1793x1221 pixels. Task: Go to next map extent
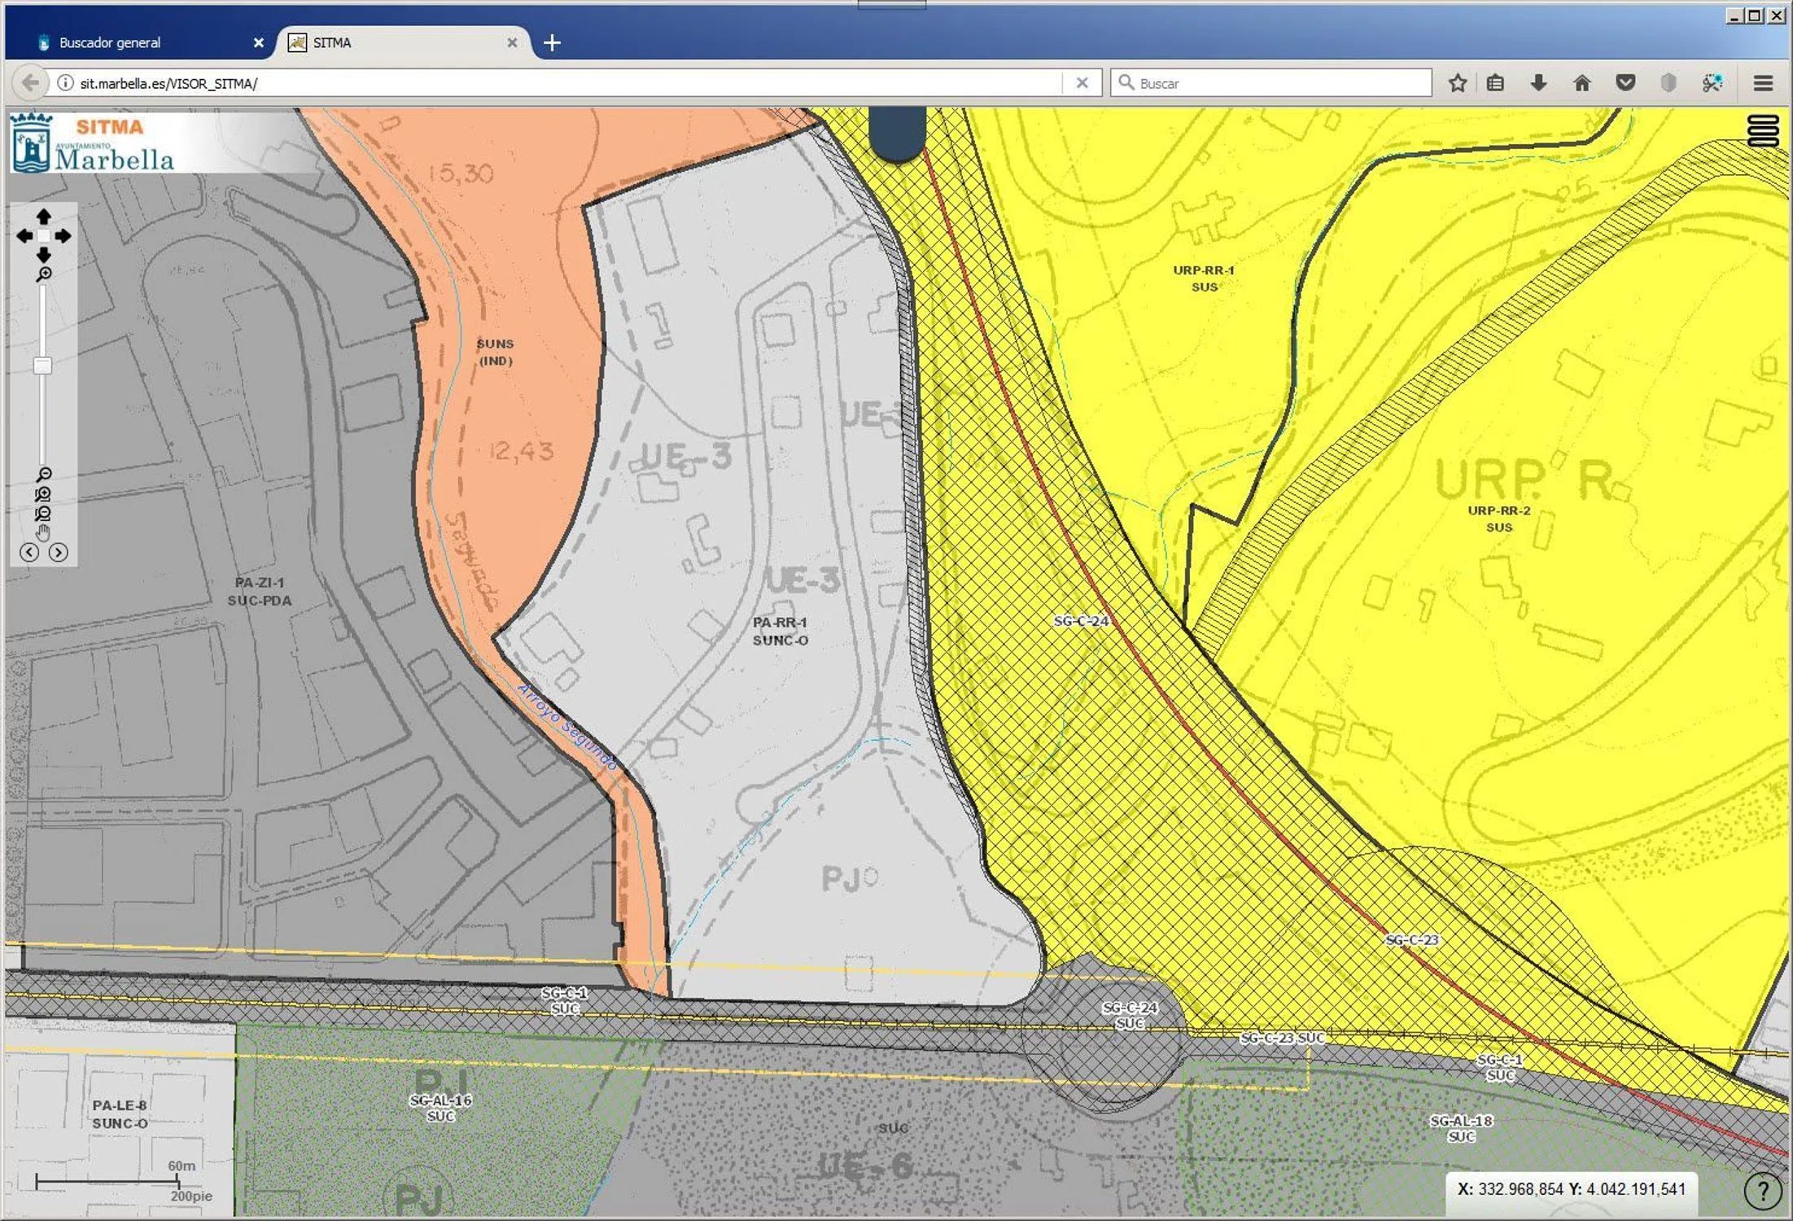(x=59, y=553)
